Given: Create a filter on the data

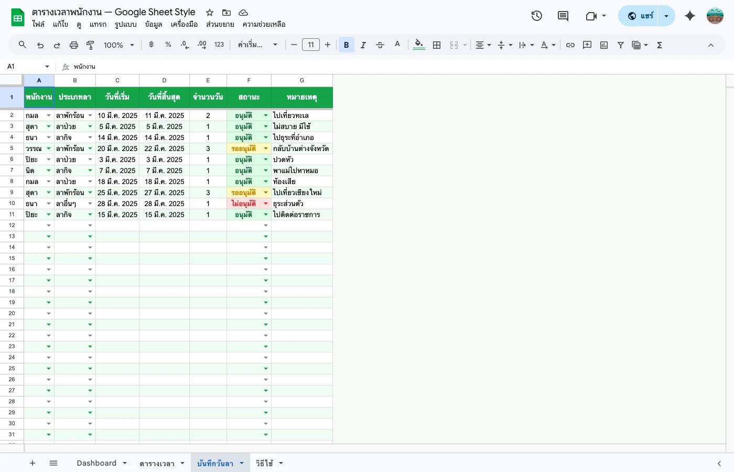Looking at the screenshot, I should click(x=620, y=45).
